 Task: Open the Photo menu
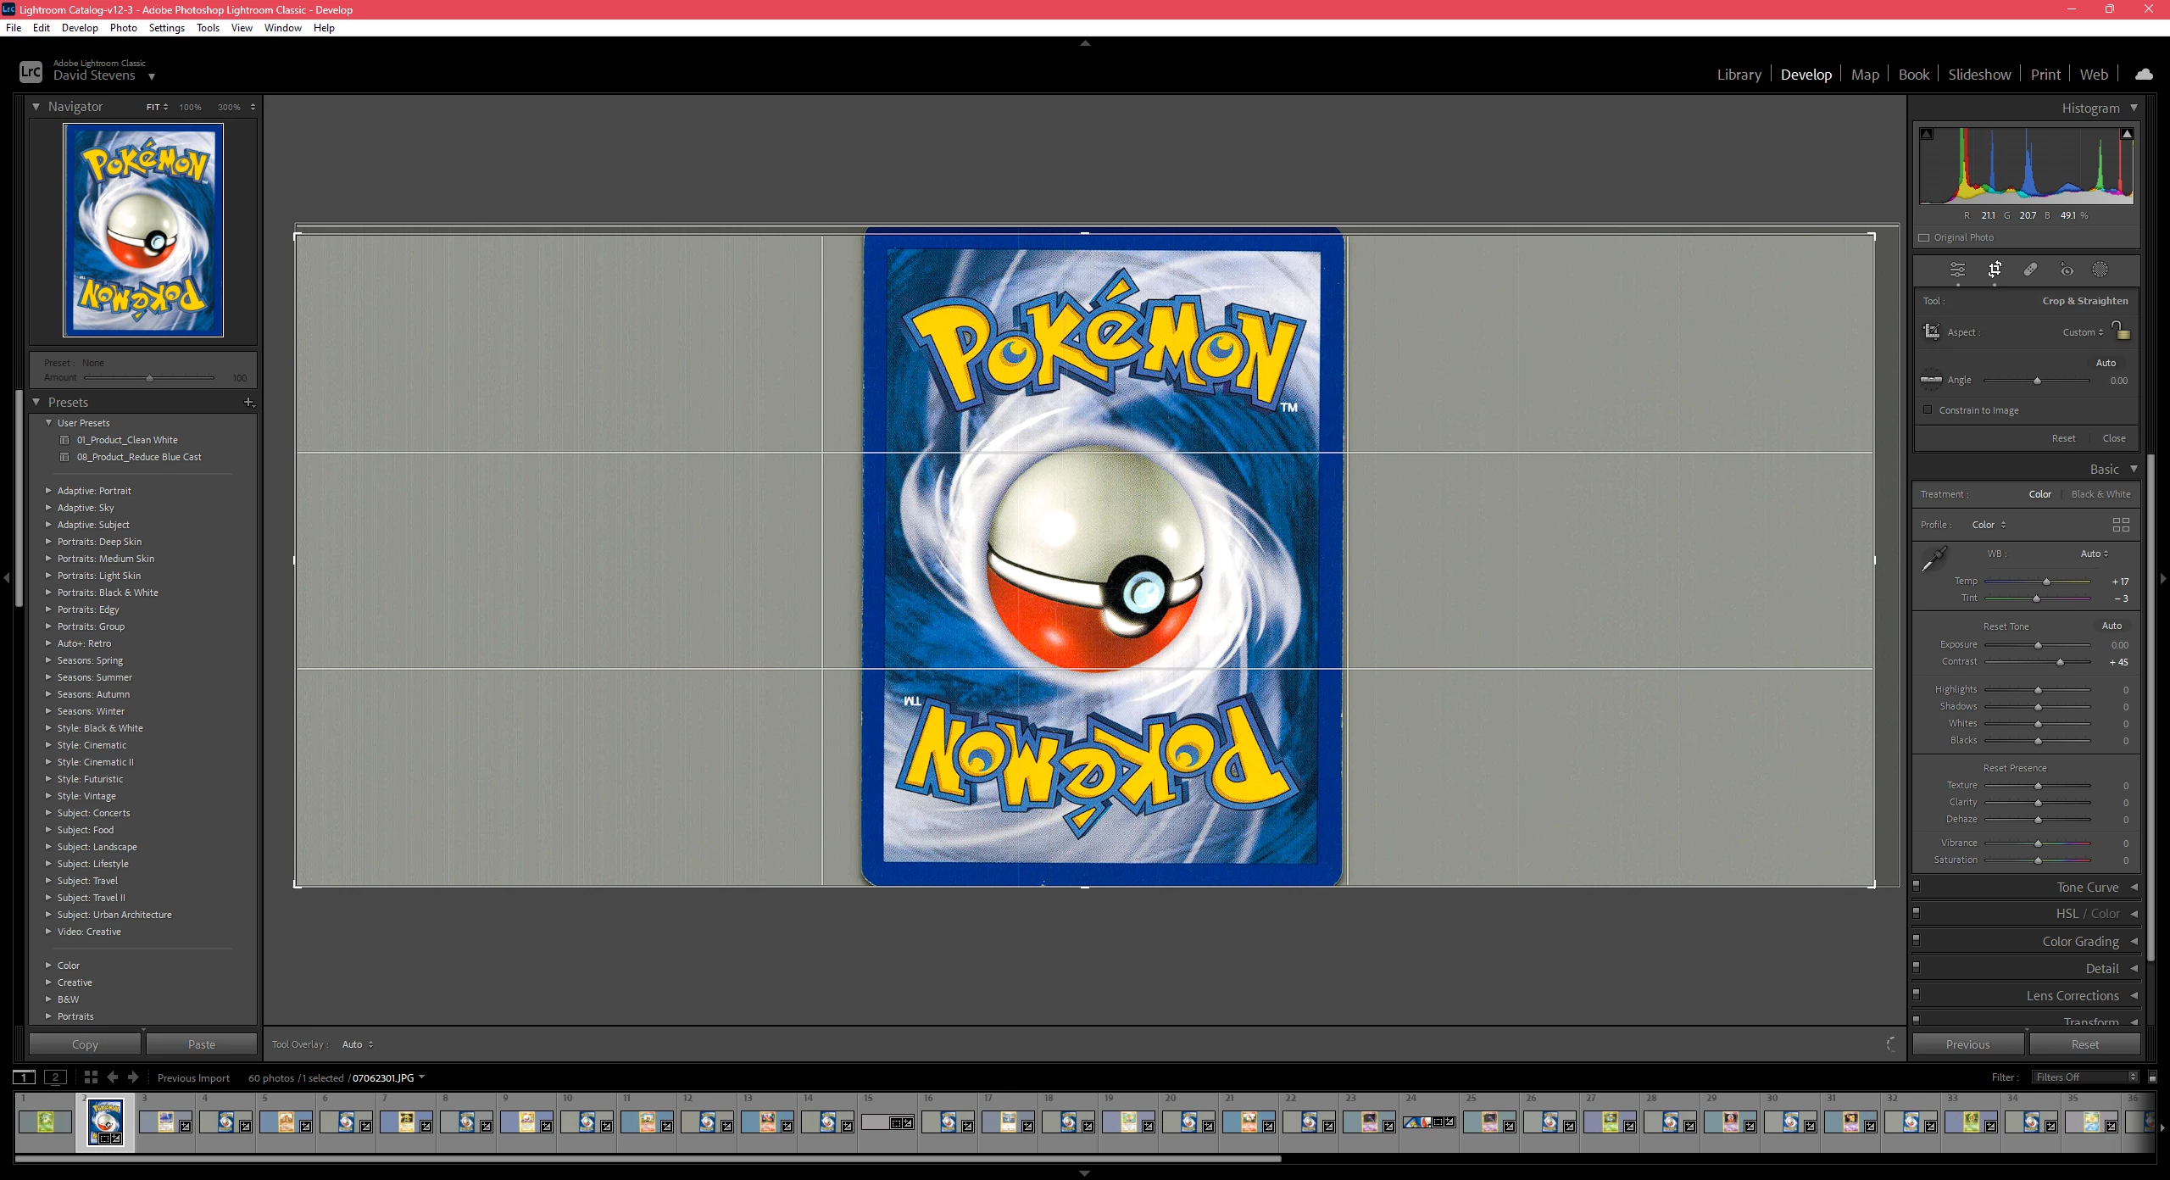123,28
